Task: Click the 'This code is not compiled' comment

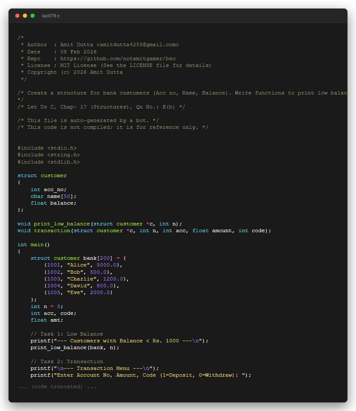Action: (x=113, y=127)
